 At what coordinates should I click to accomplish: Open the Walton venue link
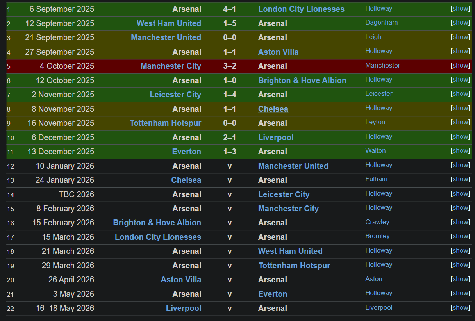coord(375,150)
